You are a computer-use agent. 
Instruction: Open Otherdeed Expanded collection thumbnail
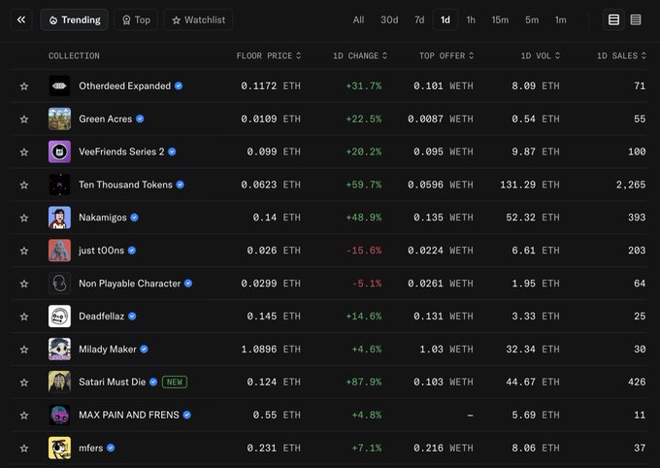pos(59,86)
